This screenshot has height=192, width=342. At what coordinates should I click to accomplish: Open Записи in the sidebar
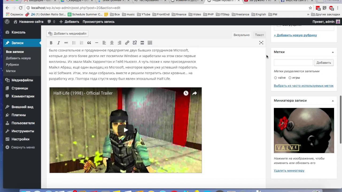click(22, 43)
